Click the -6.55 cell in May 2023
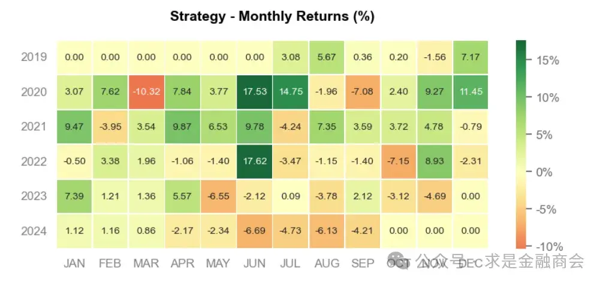 pos(218,196)
